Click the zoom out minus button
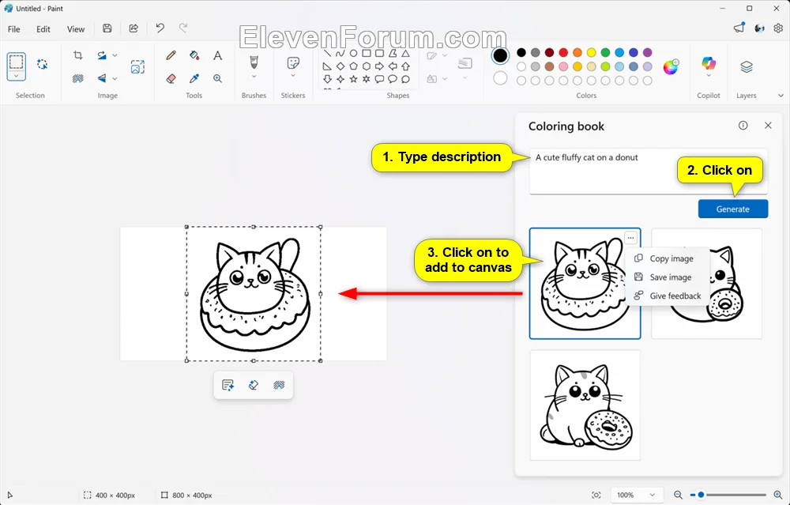790x505 pixels. coord(678,495)
